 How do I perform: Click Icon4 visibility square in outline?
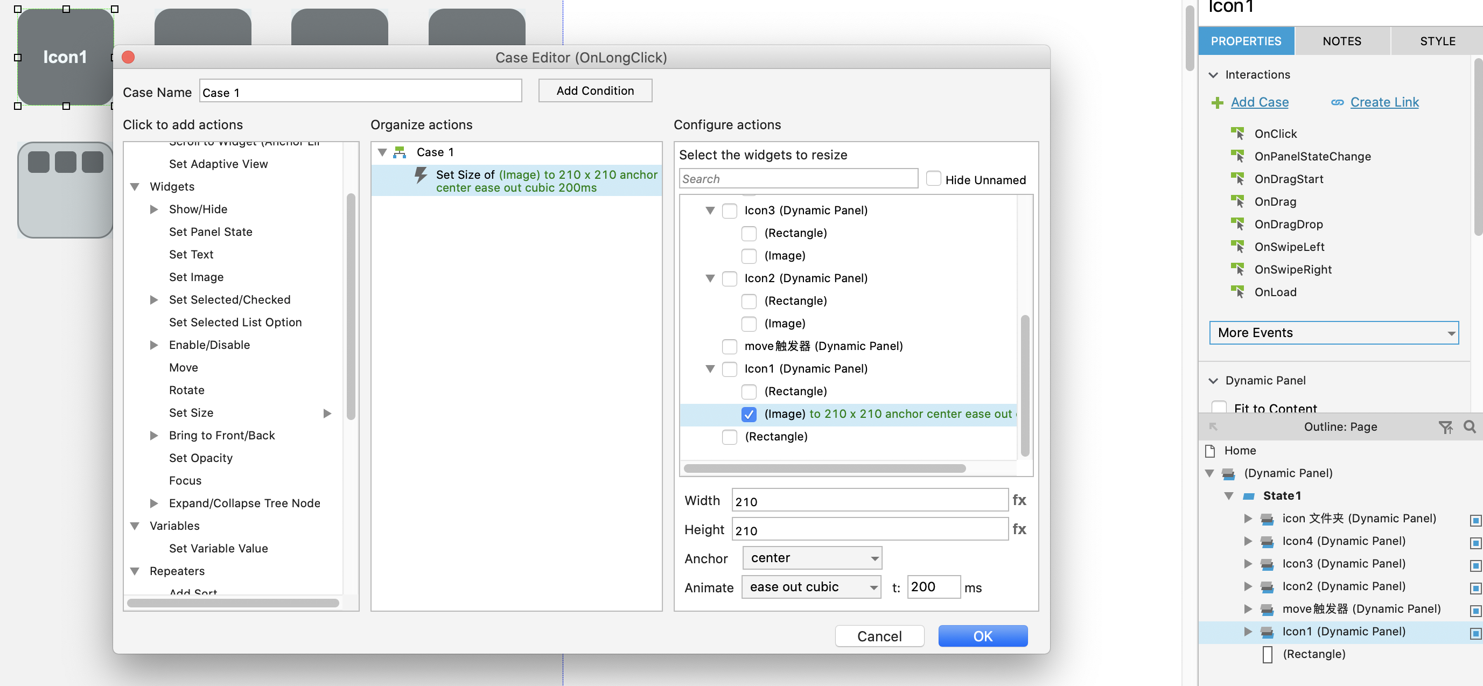1474,542
